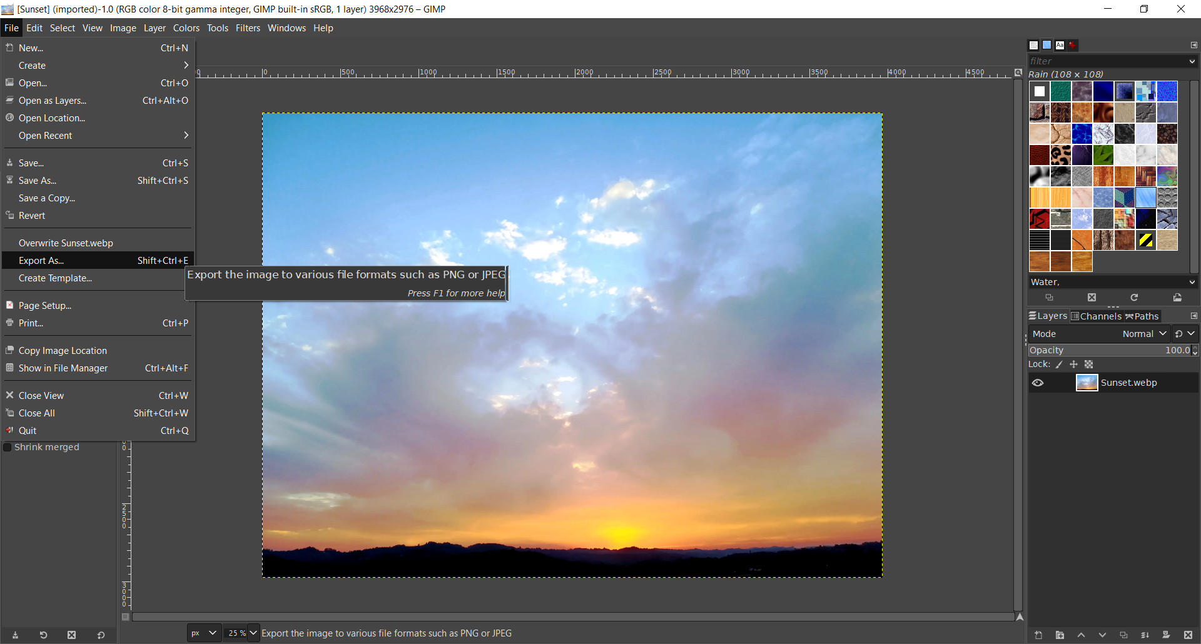Screen dimensions: 1201x644
Task: Open the px unit dropdown
Action: click(204, 633)
